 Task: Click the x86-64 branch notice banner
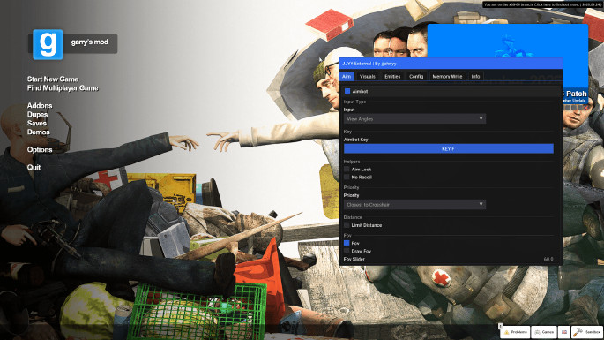point(543,4)
